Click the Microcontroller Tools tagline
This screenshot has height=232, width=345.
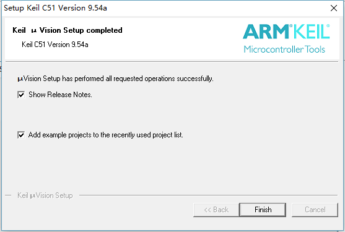[284, 49]
